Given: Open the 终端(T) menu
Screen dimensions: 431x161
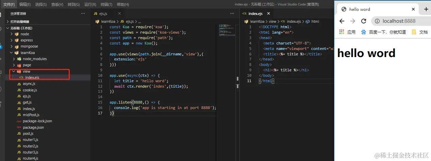Looking at the screenshot, I should (106, 4).
